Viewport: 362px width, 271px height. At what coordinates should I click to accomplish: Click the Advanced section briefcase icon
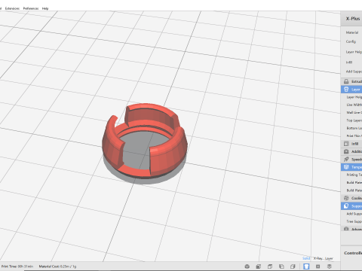346,229
